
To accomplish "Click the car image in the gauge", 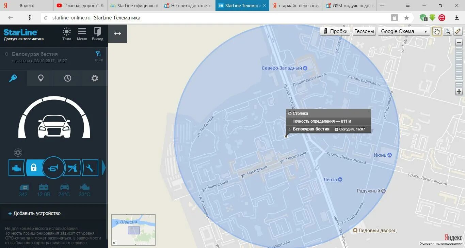I will point(54,126).
